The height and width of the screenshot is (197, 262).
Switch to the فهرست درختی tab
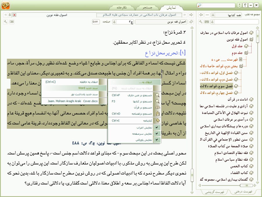click(243, 192)
